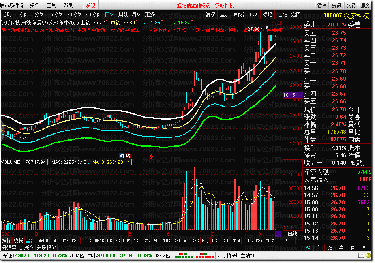The height and width of the screenshot is (263, 375).
Task: Click the 0 reset button beside MCST
Action: (299, 240)
